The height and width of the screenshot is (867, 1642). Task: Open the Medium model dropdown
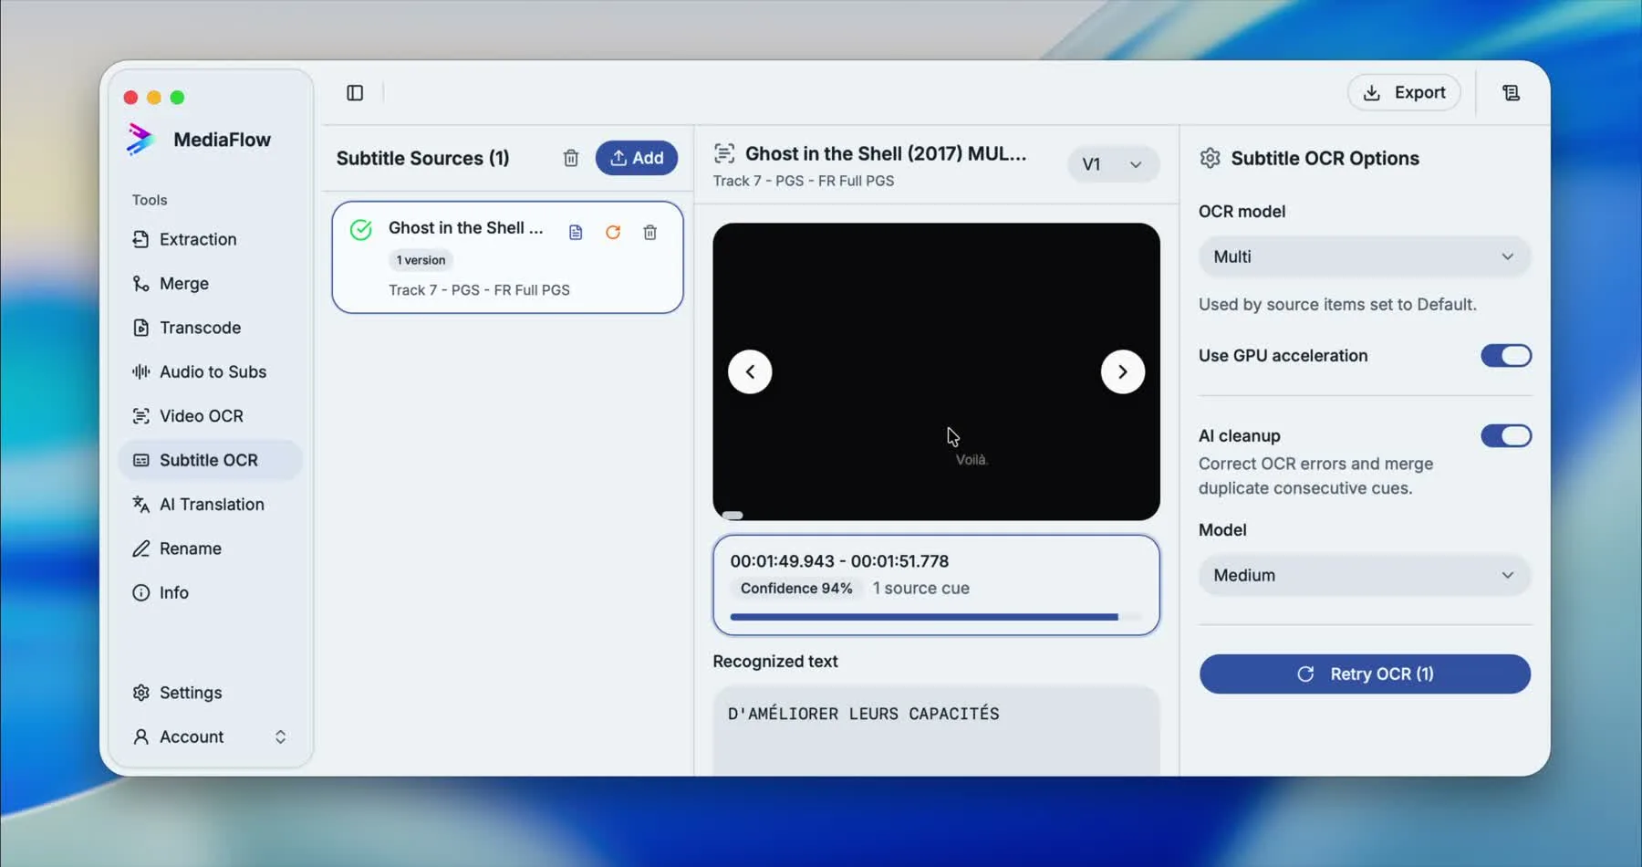coord(1365,576)
